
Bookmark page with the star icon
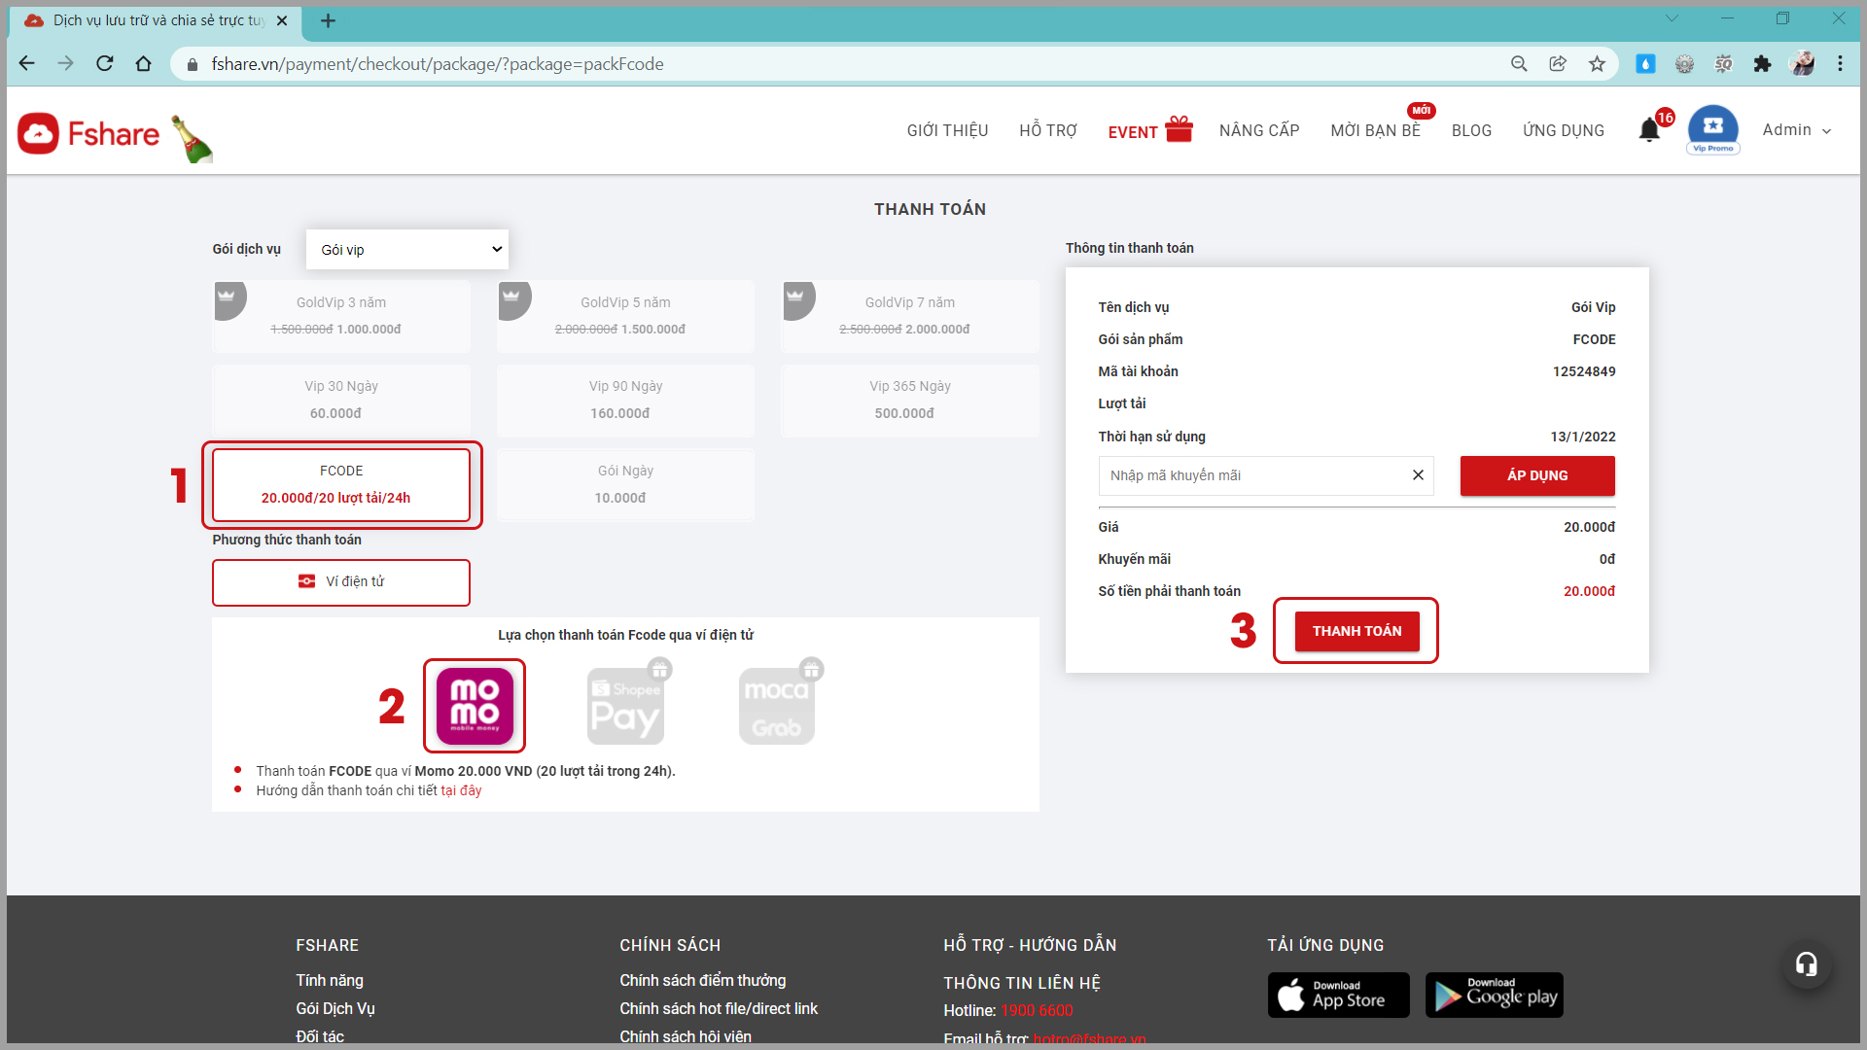(1597, 64)
